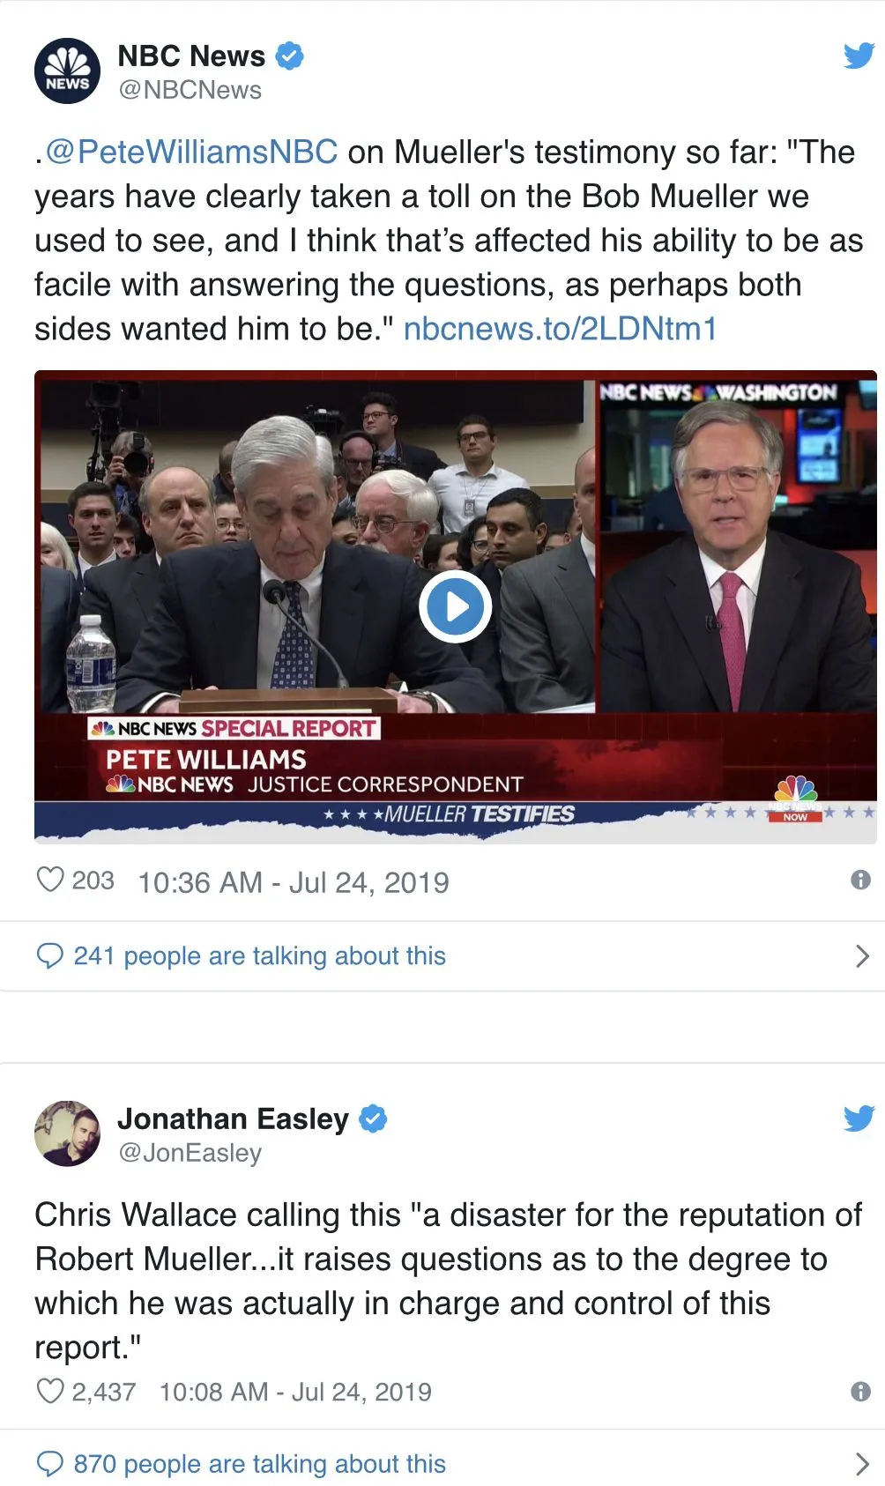This screenshot has width=885, height=1486.
Task: Open info icon next to 10:36 AM timestamp
Action: [x=860, y=880]
